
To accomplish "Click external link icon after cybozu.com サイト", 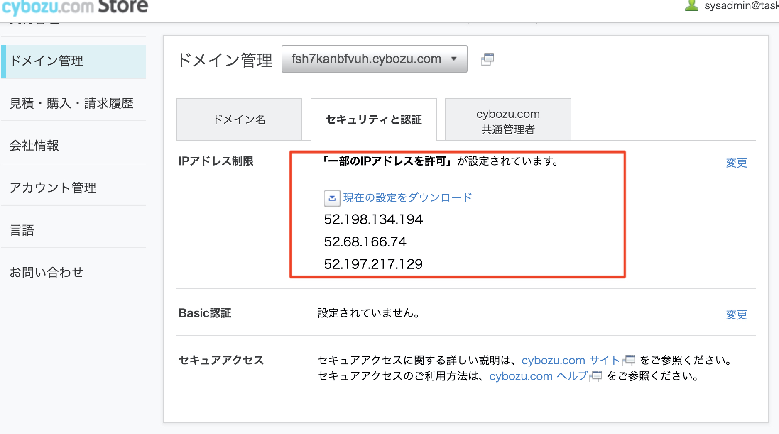I will (x=630, y=360).
